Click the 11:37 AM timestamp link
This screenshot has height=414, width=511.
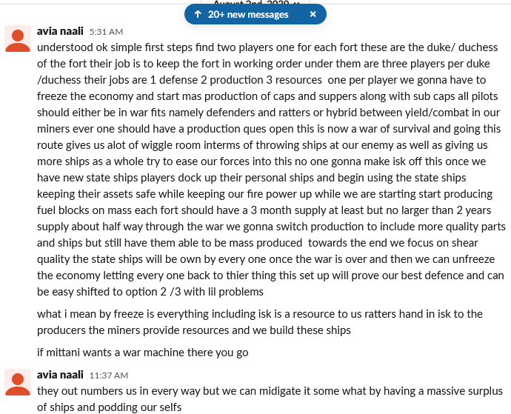(109, 375)
